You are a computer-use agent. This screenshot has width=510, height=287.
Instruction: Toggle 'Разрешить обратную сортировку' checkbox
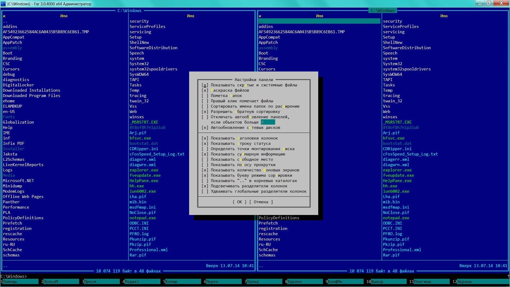[x=205, y=112]
